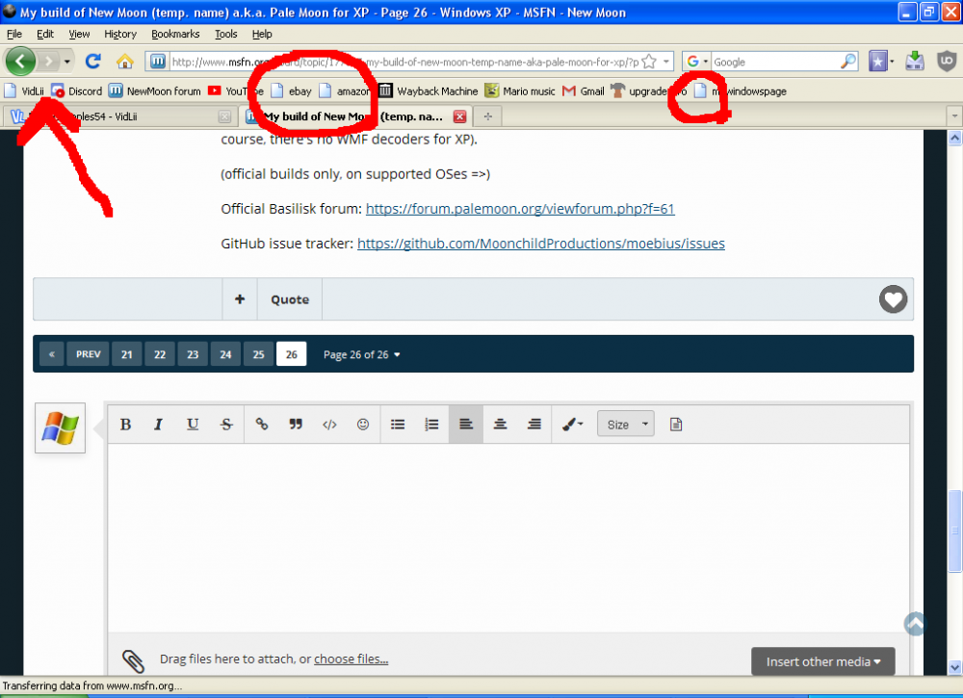Open the GitHub moebius issues link
Image resolution: width=963 pixels, height=698 pixels.
pyautogui.click(x=541, y=244)
